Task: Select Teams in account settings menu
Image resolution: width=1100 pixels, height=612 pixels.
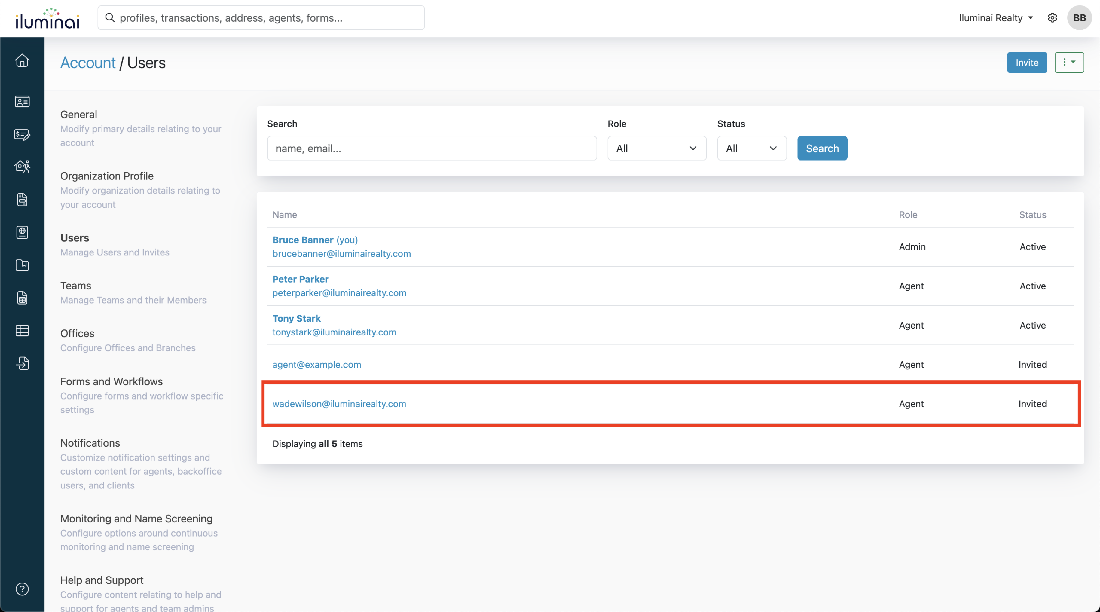Action: click(76, 285)
